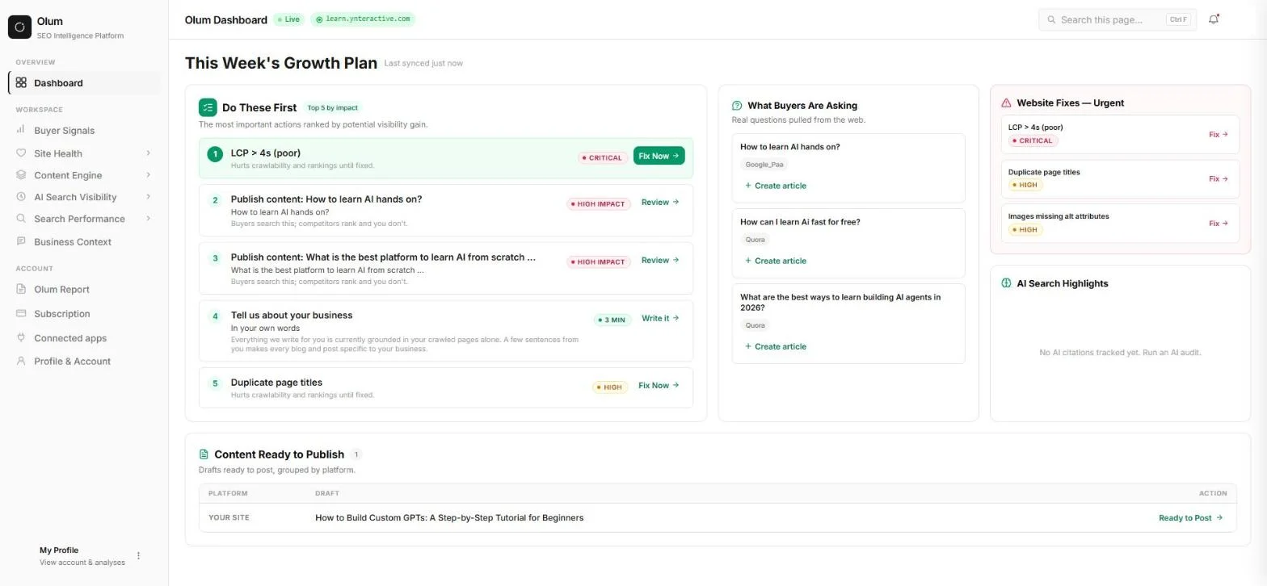Expand the Search Performance chevron
The width and height of the screenshot is (1267, 586).
148,219
